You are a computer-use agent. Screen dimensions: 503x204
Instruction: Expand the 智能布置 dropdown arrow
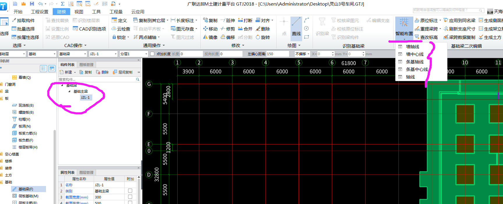pos(404,39)
